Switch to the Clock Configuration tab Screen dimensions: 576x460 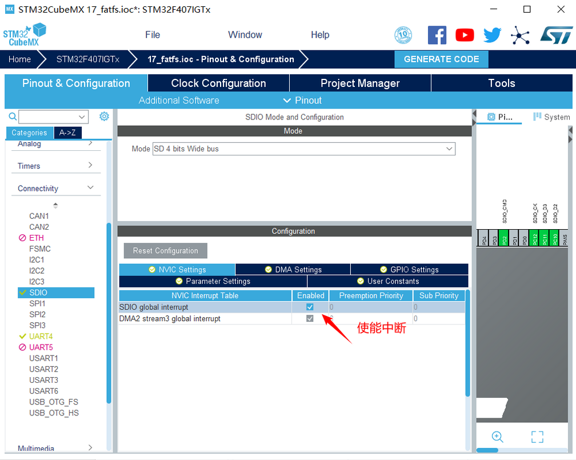218,83
